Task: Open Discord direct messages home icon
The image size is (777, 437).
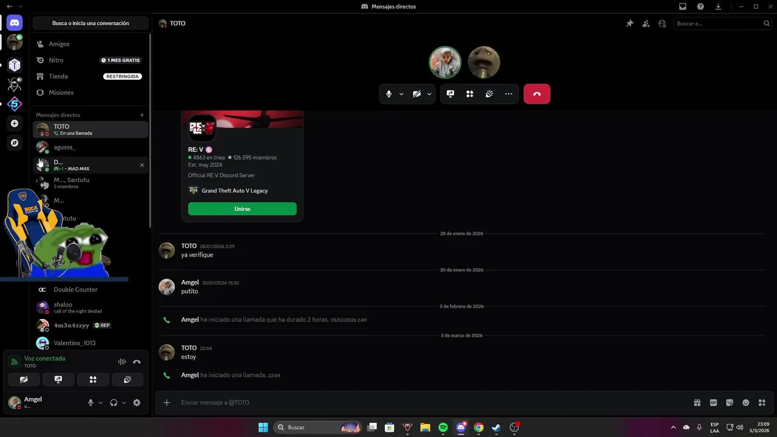Action: 15,23
